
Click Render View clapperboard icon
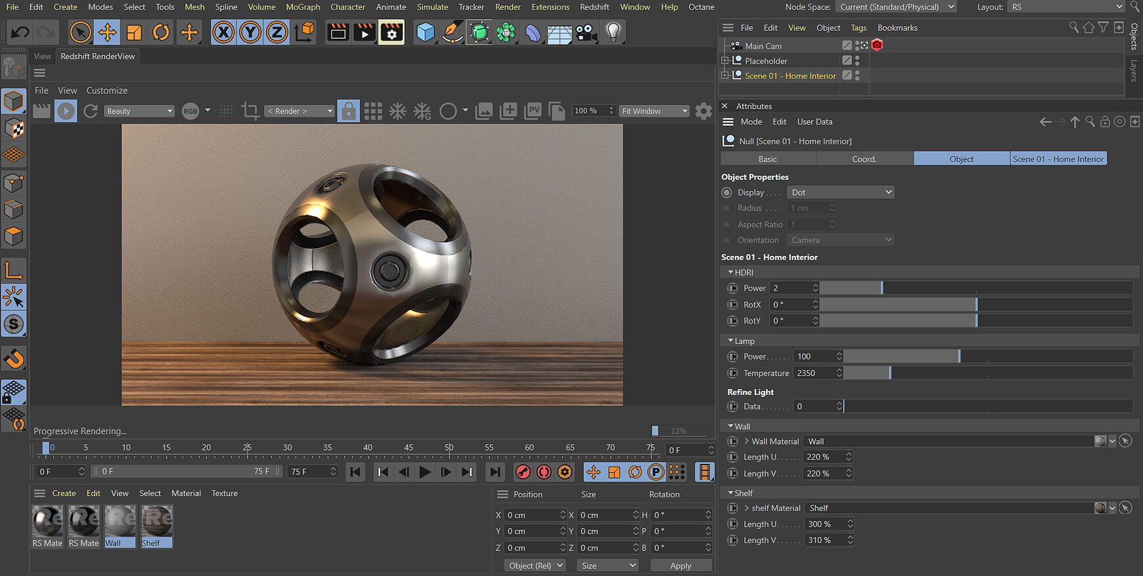338,32
